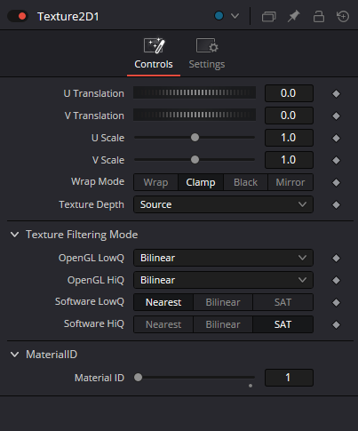Screen dimensions: 358x431
Task: Add keyframe for Texture Depth
Action: click(336, 204)
